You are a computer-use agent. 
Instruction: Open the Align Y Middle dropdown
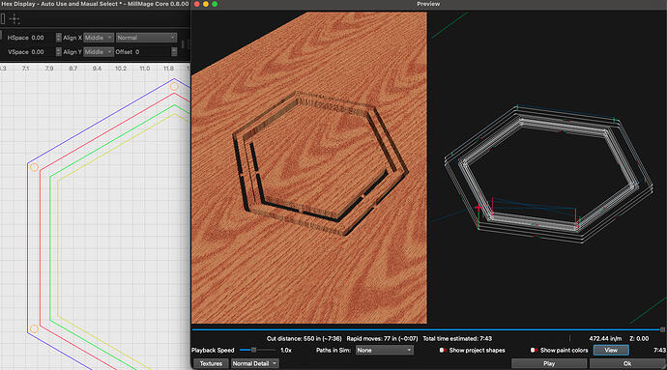click(99, 52)
